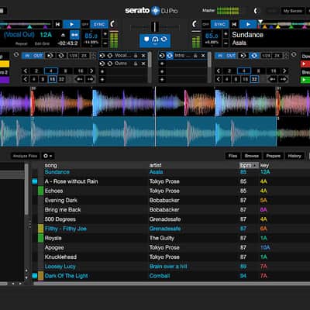Toggle keylock button on the left deck
Image resolution: width=310 pixels, height=310 pixels.
[x=74, y=35]
